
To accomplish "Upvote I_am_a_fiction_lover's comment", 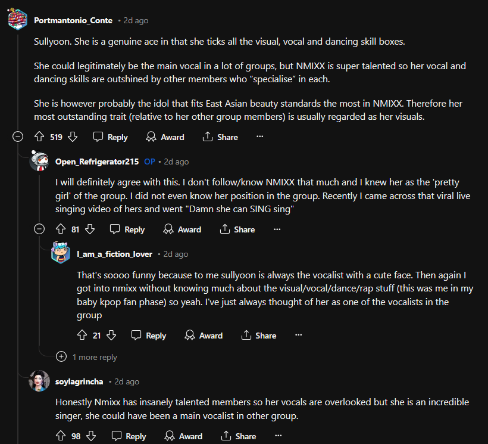I will pos(82,336).
